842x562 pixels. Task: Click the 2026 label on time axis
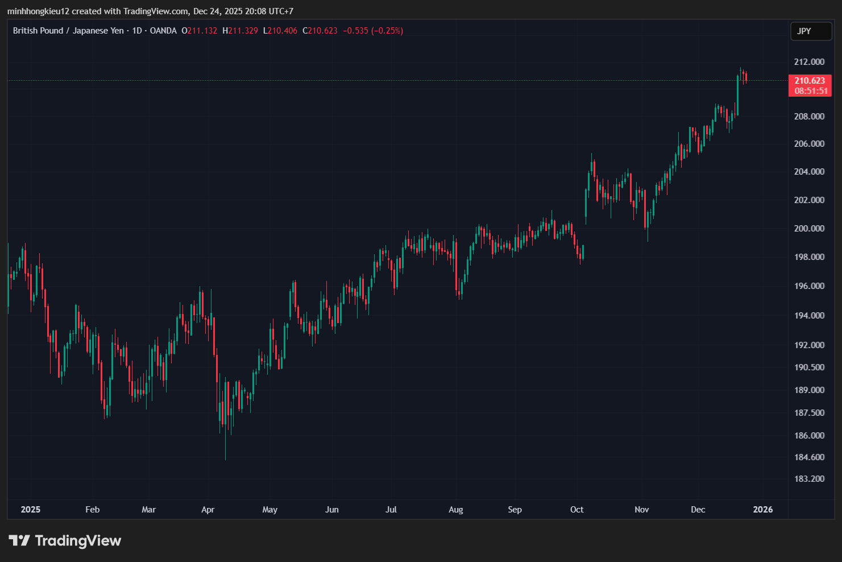tap(762, 510)
